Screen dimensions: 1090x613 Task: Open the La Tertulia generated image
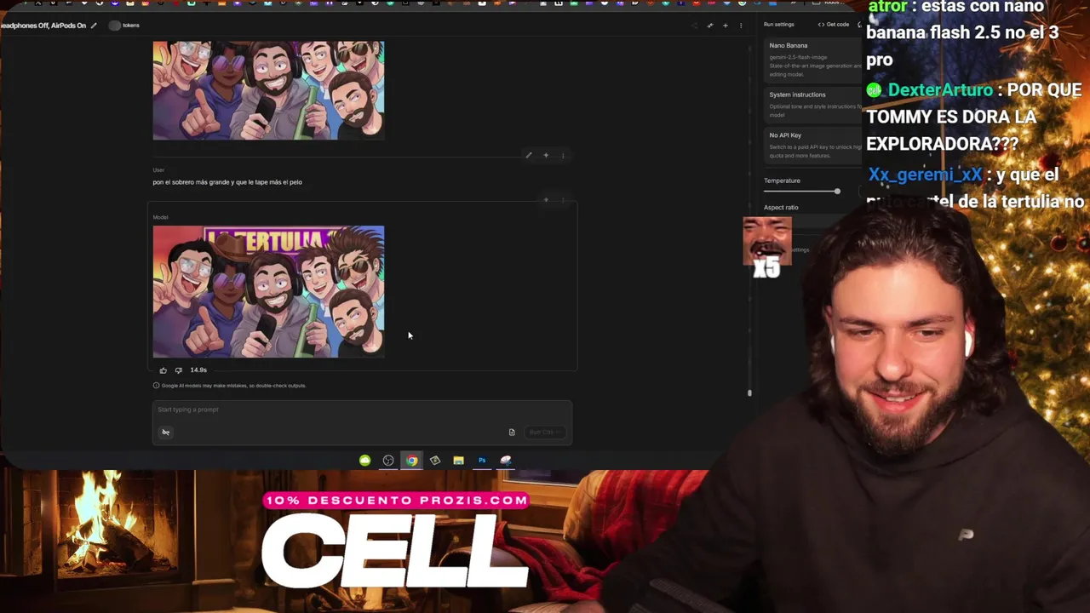[x=268, y=291]
